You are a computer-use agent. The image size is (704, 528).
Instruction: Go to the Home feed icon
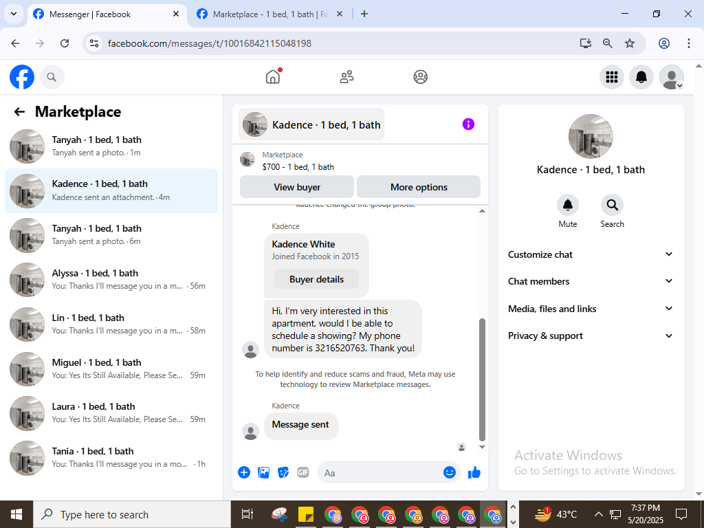pyautogui.click(x=272, y=77)
